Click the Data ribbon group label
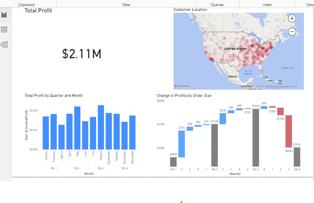The image size is (314, 203). [x=126, y=5]
